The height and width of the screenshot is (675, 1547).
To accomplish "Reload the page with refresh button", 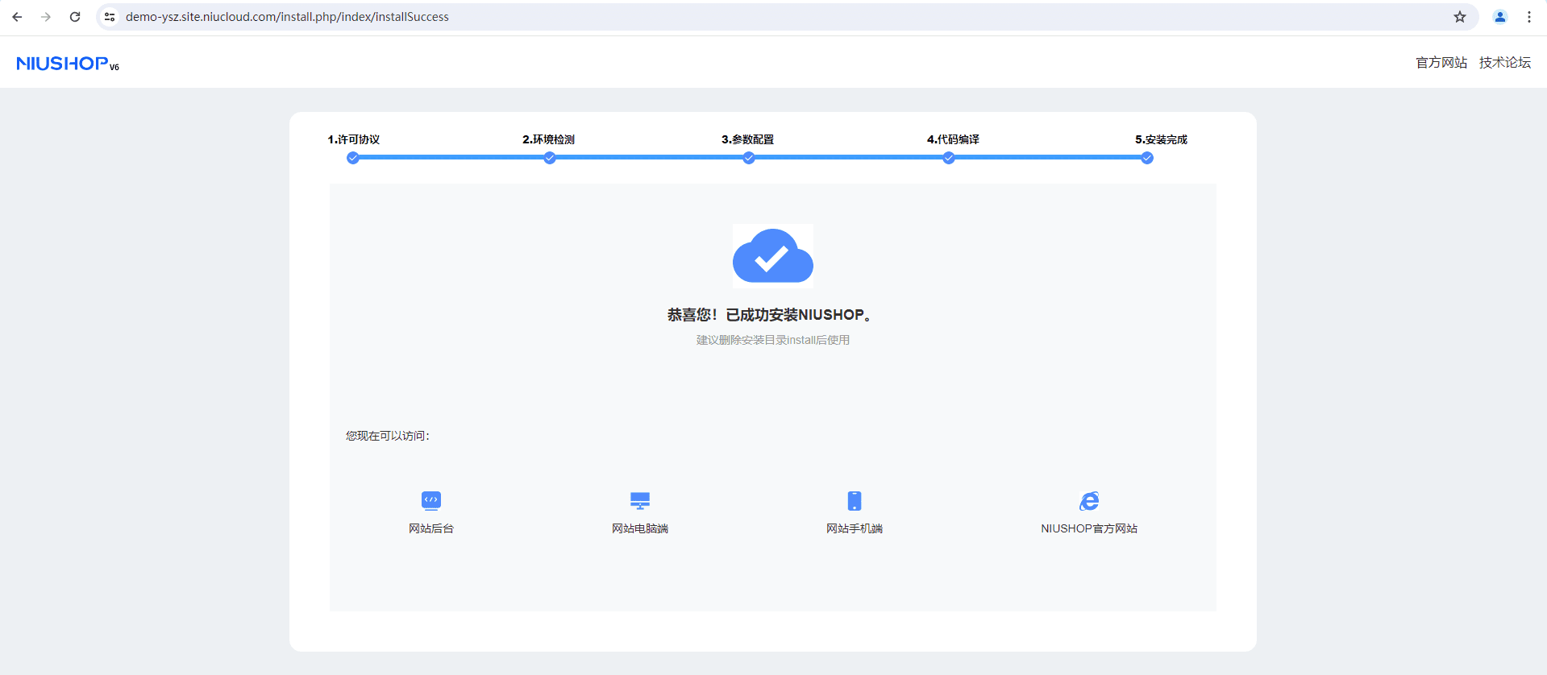I will 75,17.
